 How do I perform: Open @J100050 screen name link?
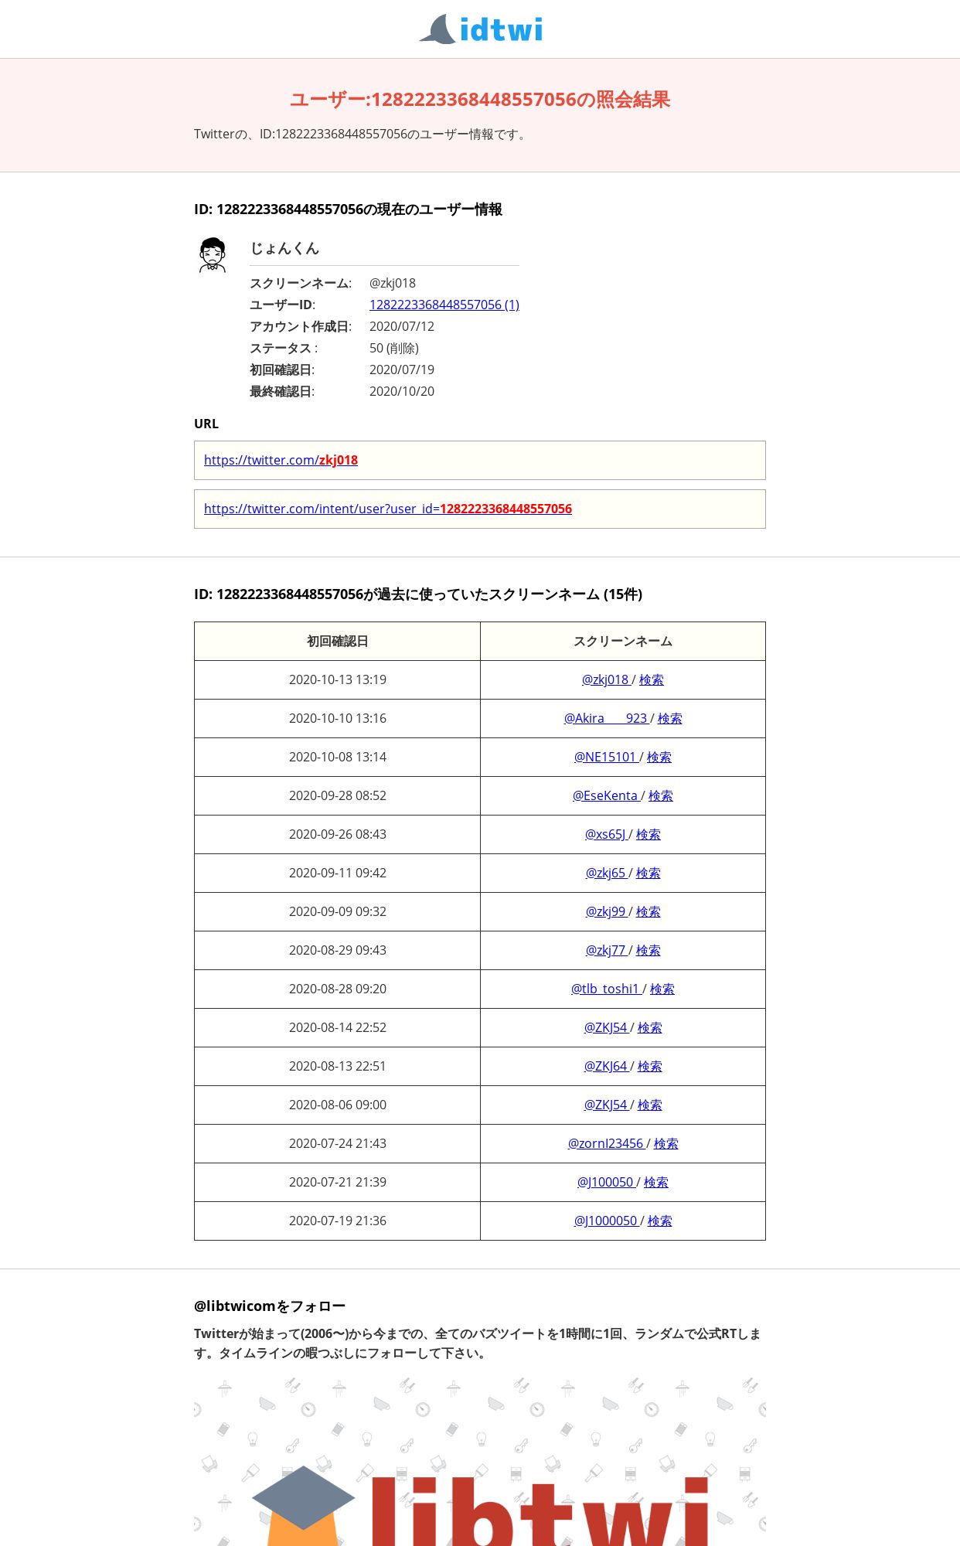click(x=607, y=1182)
